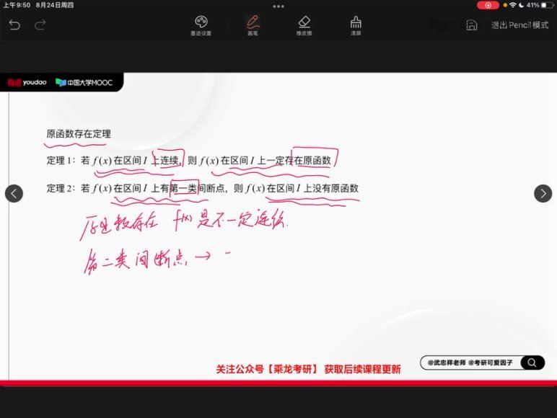Tap the three-dot multitasking indicator
557x418 pixels.
278,6
